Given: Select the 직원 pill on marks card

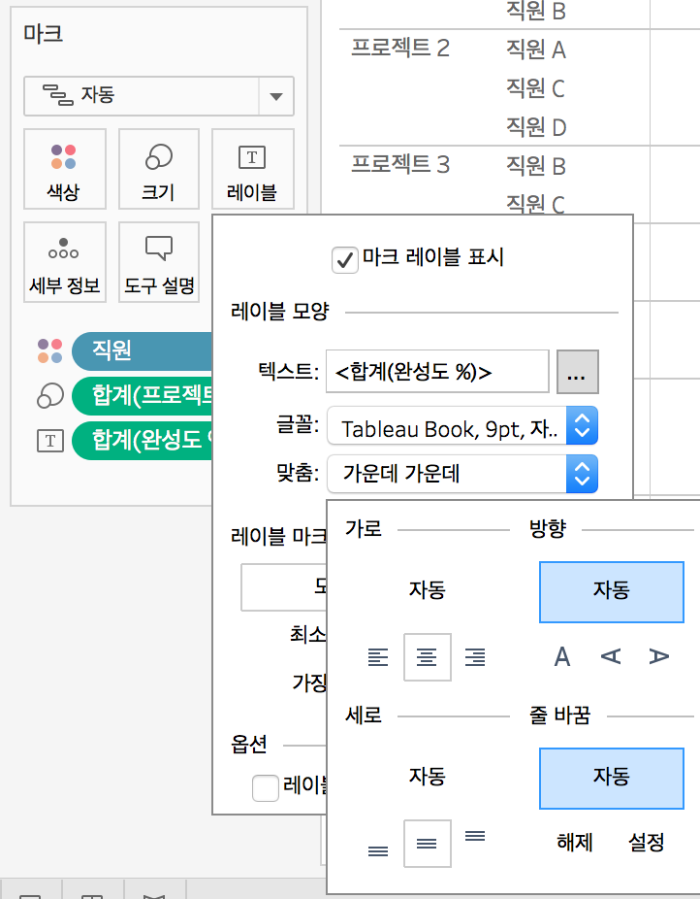Looking at the screenshot, I should point(142,350).
